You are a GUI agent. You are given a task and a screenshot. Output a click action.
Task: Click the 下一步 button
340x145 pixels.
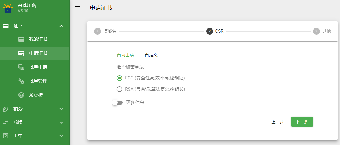point(302,122)
